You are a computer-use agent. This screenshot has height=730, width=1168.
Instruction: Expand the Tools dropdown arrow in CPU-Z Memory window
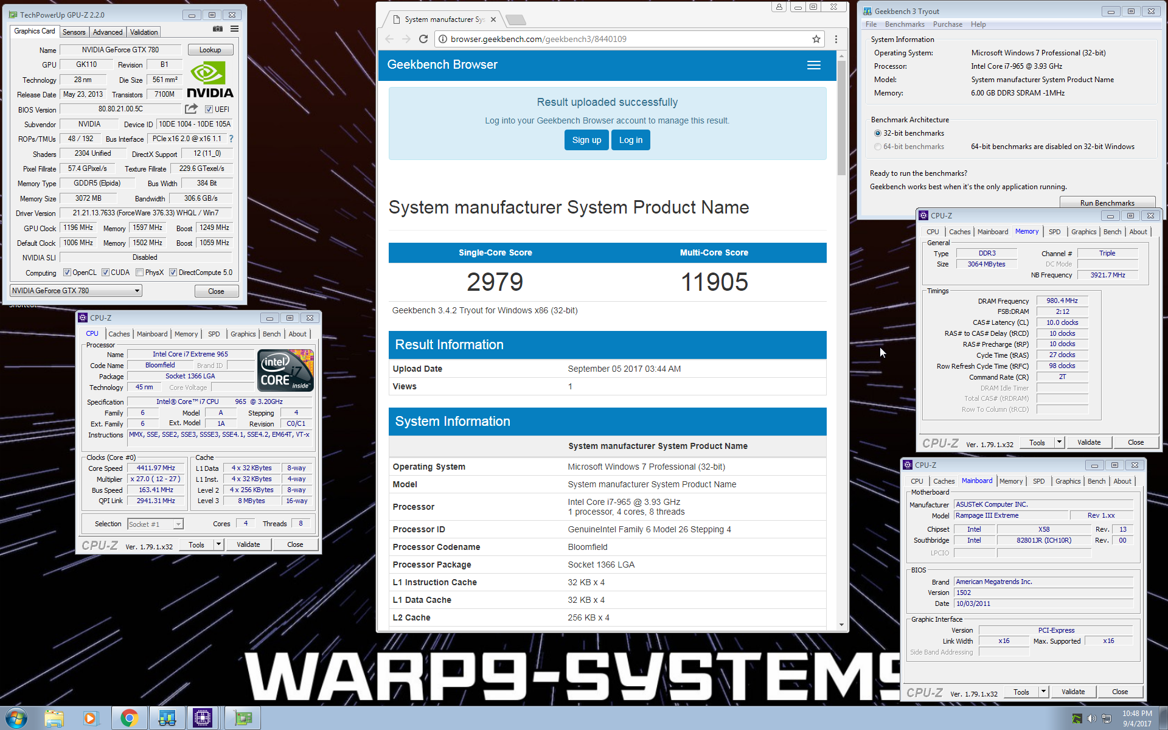click(x=1059, y=442)
